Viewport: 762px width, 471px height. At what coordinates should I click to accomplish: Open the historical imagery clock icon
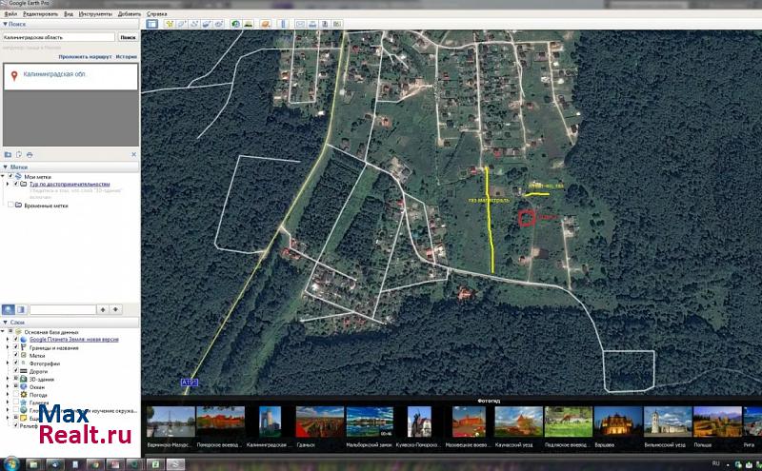point(236,24)
